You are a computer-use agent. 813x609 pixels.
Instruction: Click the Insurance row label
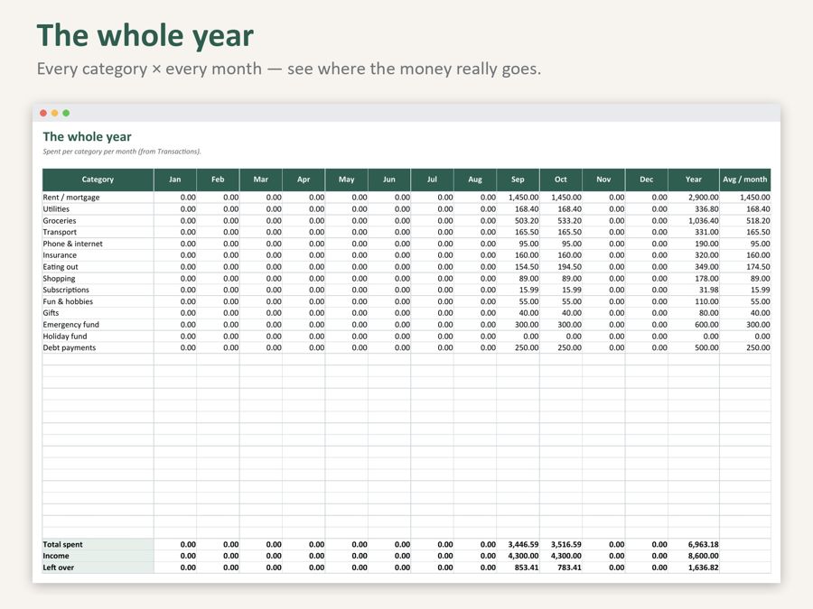click(60, 255)
